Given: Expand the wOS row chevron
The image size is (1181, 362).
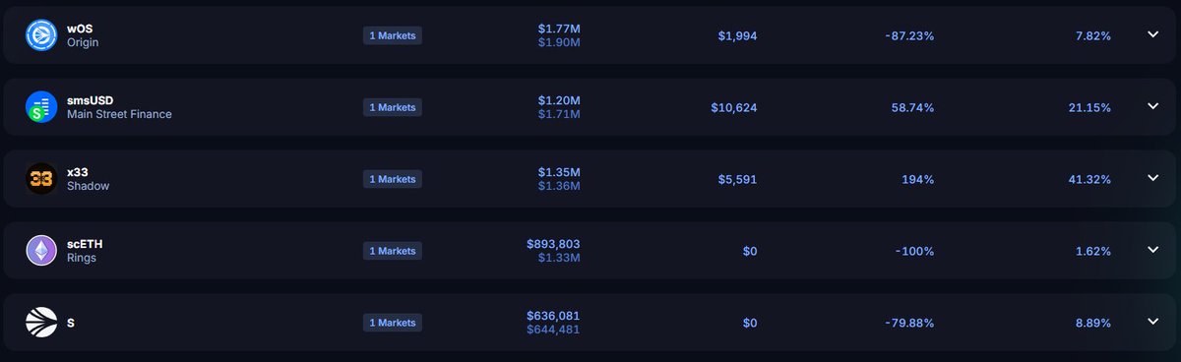Looking at the screenshot, I should [1153, 34].
